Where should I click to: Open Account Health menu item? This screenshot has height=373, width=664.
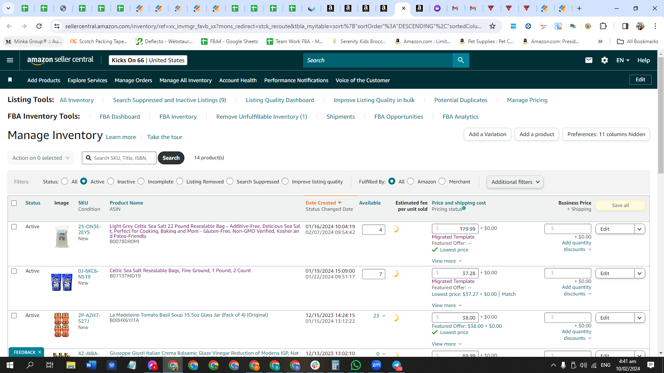238,80
